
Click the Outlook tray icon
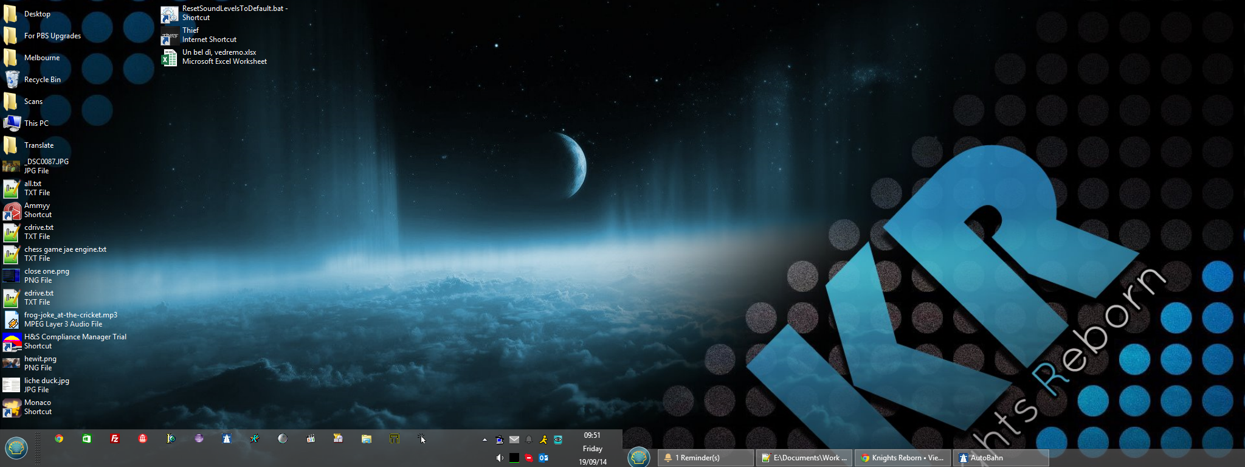(x=543, y=458)
